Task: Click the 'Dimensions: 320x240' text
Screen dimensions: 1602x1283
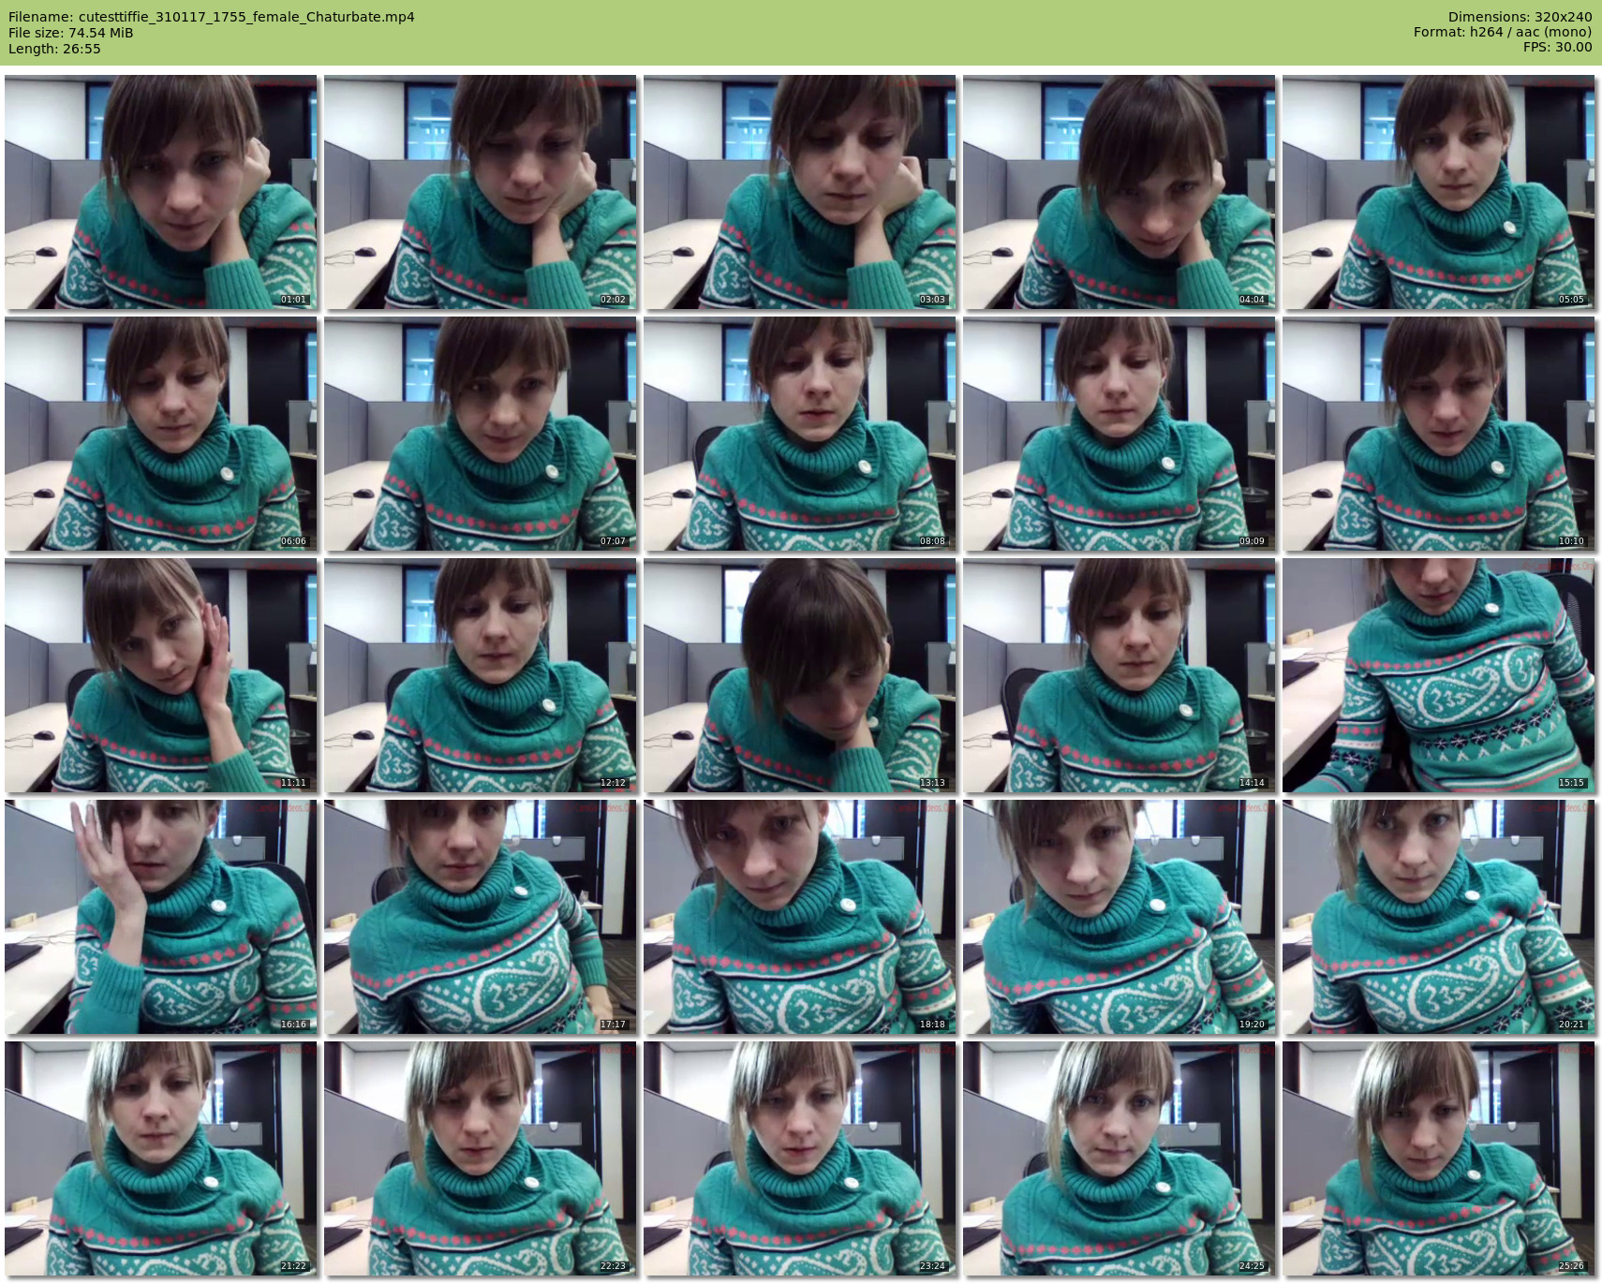Action: [x=1520, y=17]
